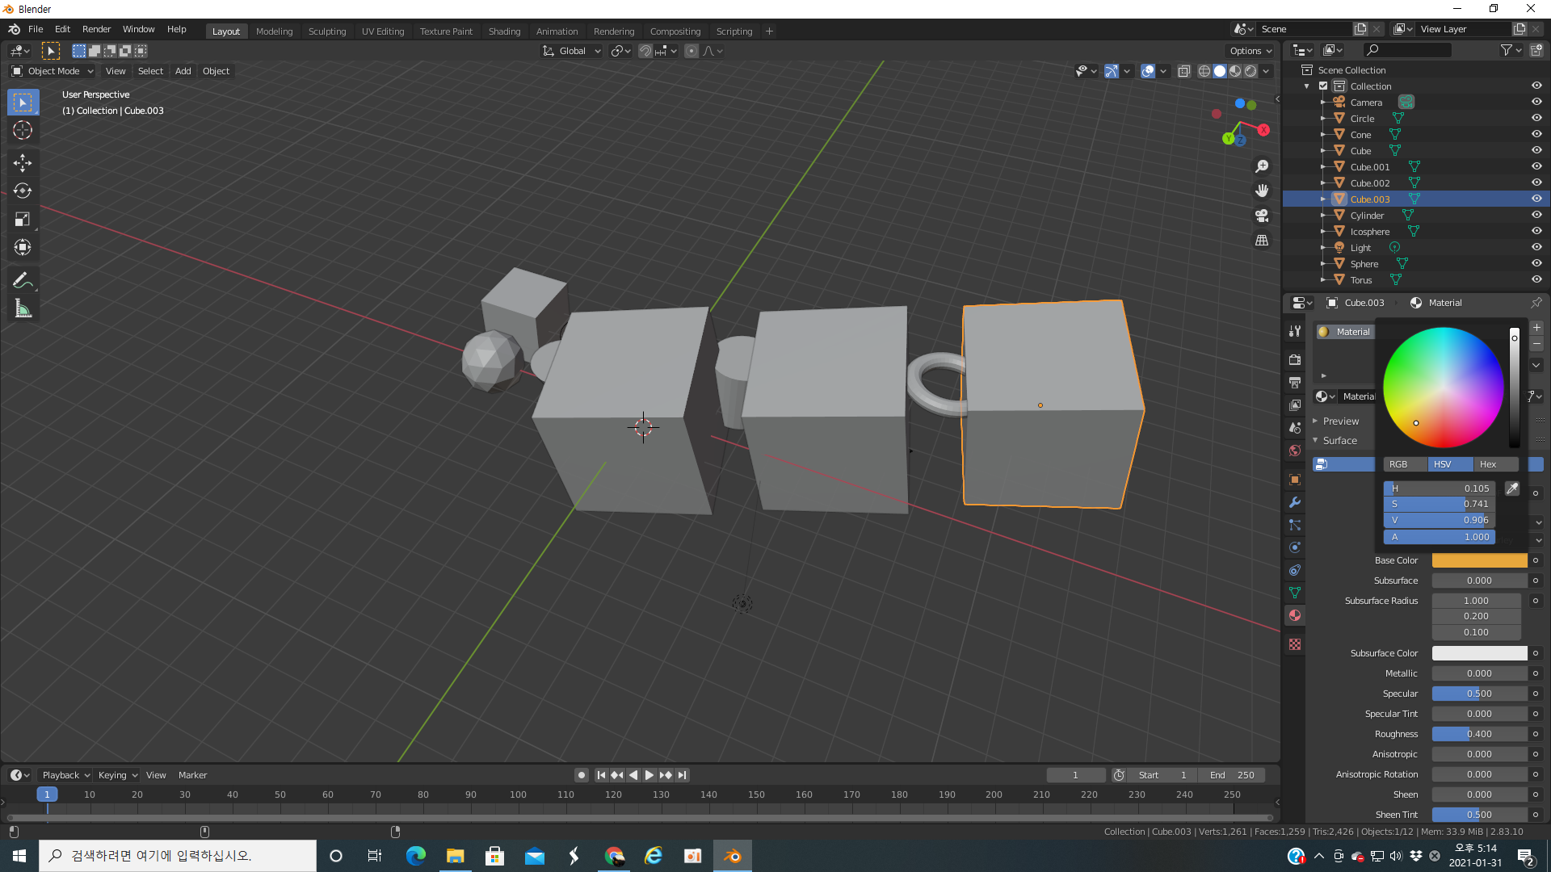Open the Render menu

[x=96, y=29]
